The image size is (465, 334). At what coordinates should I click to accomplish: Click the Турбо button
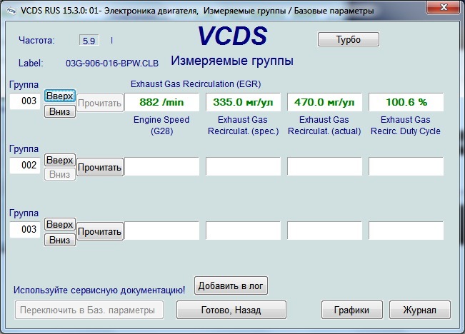(349, 39)
